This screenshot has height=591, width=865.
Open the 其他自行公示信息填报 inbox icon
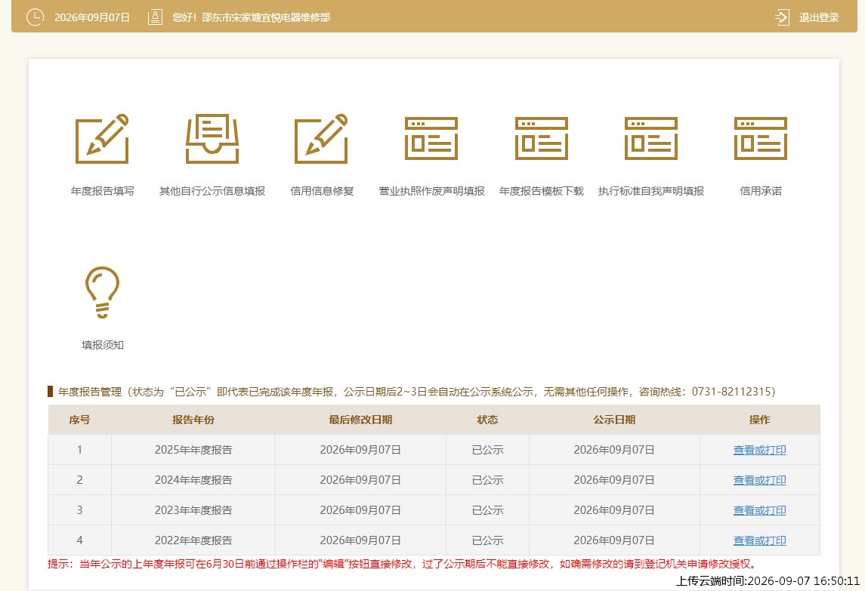coord(212,139)
